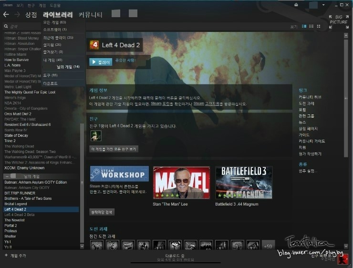This screenshot has width=353, height=268.
Task: Select Brütal Legend in list
Action: click(x=16, y=204)
